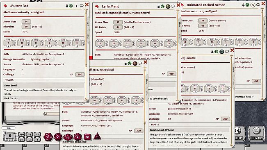Click the M token portrait on the half-orc sheet
267x150 pixels.
(x=135, y=64)
